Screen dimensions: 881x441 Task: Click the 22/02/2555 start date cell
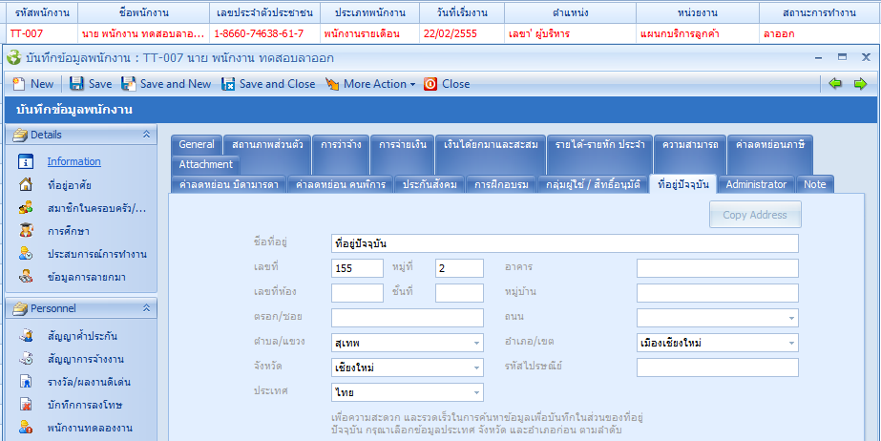click(461, 33)
